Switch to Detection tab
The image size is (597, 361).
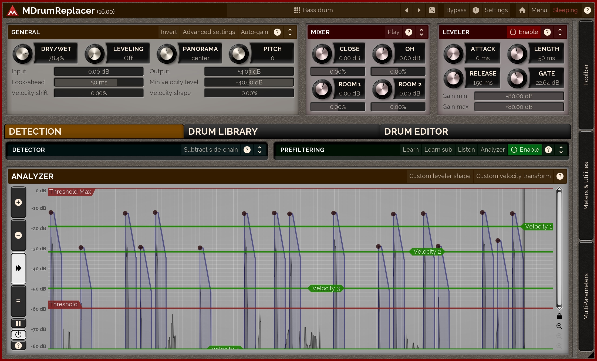(x=94, y=131)
